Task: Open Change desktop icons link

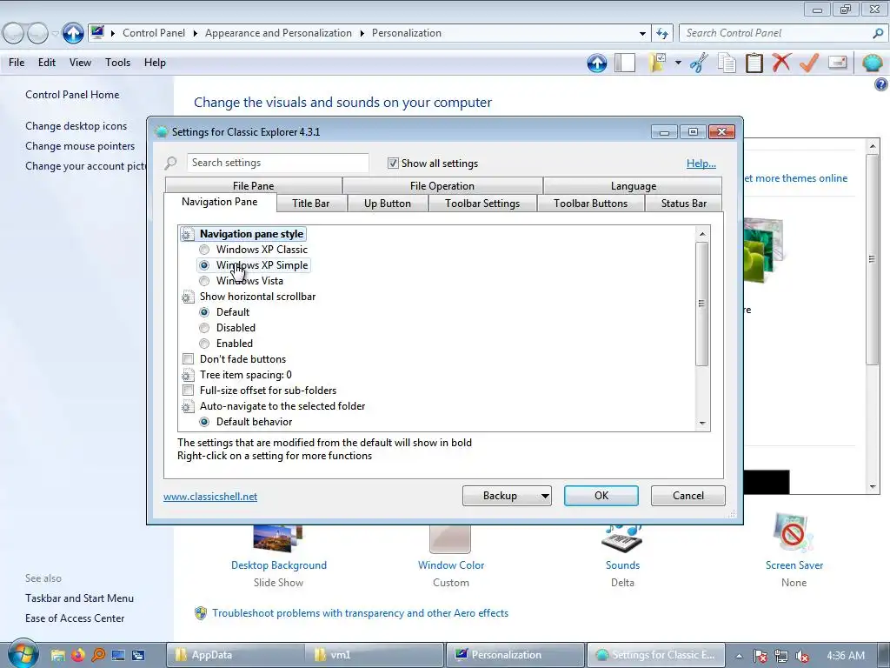Action: click(x=76, y=126)
